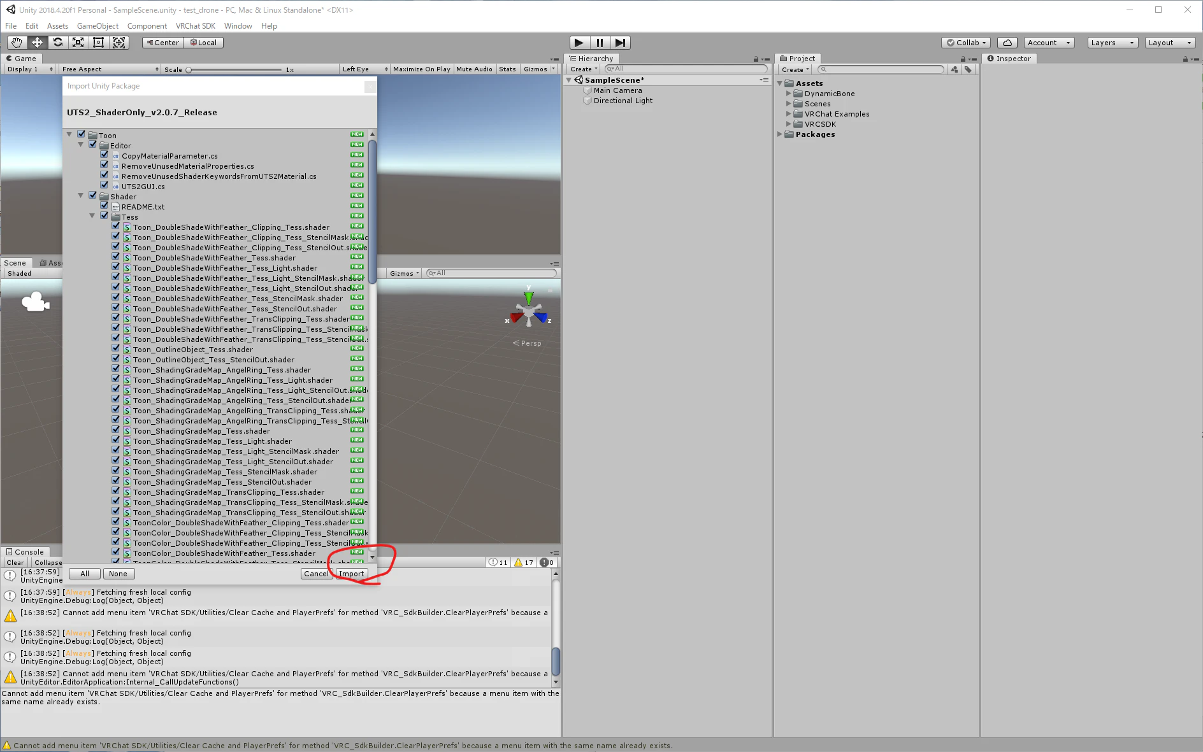
Task: Open the Game panel options menu icon
Action: (x=554, y=59)
